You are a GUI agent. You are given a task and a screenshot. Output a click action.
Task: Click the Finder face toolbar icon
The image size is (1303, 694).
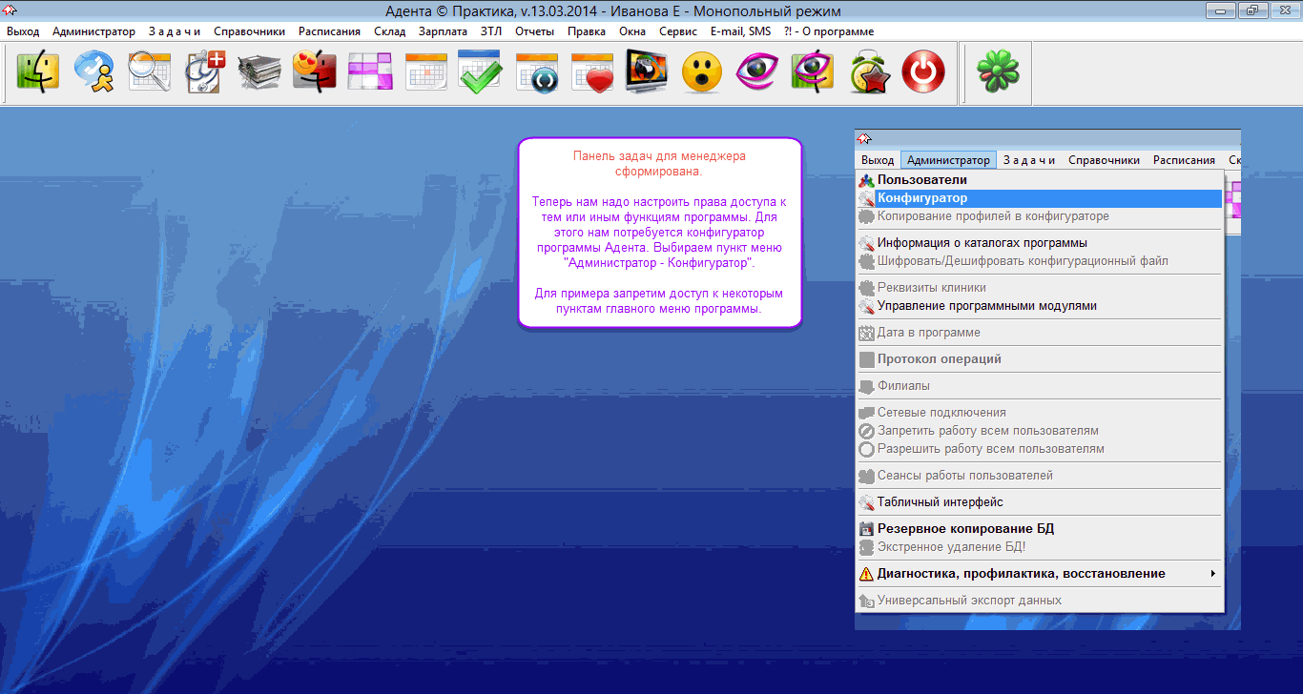(38, 71)
